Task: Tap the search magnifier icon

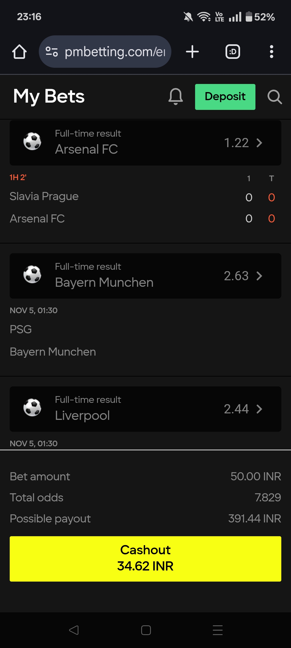Action: pyautogui.click(x=275, y=97)
